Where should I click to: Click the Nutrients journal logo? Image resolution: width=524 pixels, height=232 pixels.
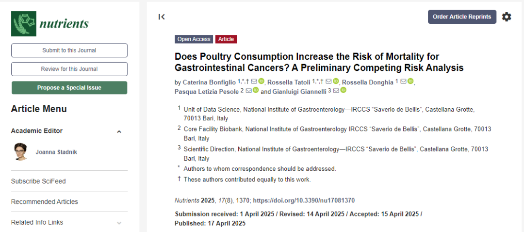pos(50,24)
